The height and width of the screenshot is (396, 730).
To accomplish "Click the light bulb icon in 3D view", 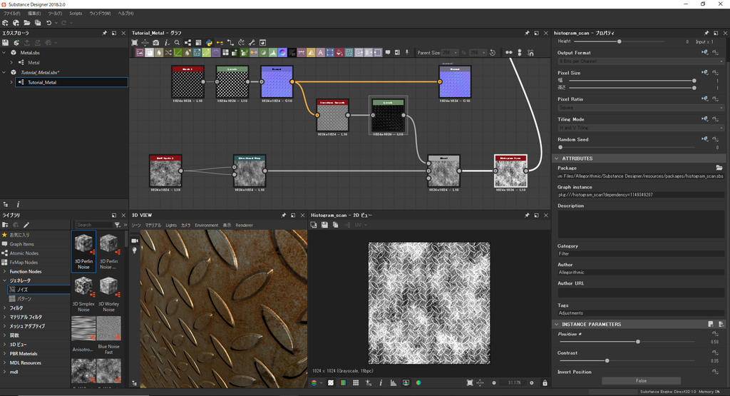I will coord(134,250).
